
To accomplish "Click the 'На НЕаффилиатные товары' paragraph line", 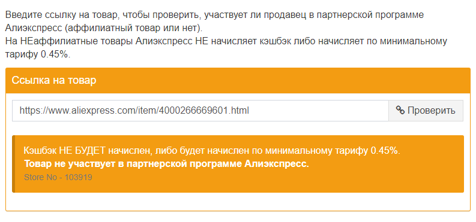I will tap(226, 41).
